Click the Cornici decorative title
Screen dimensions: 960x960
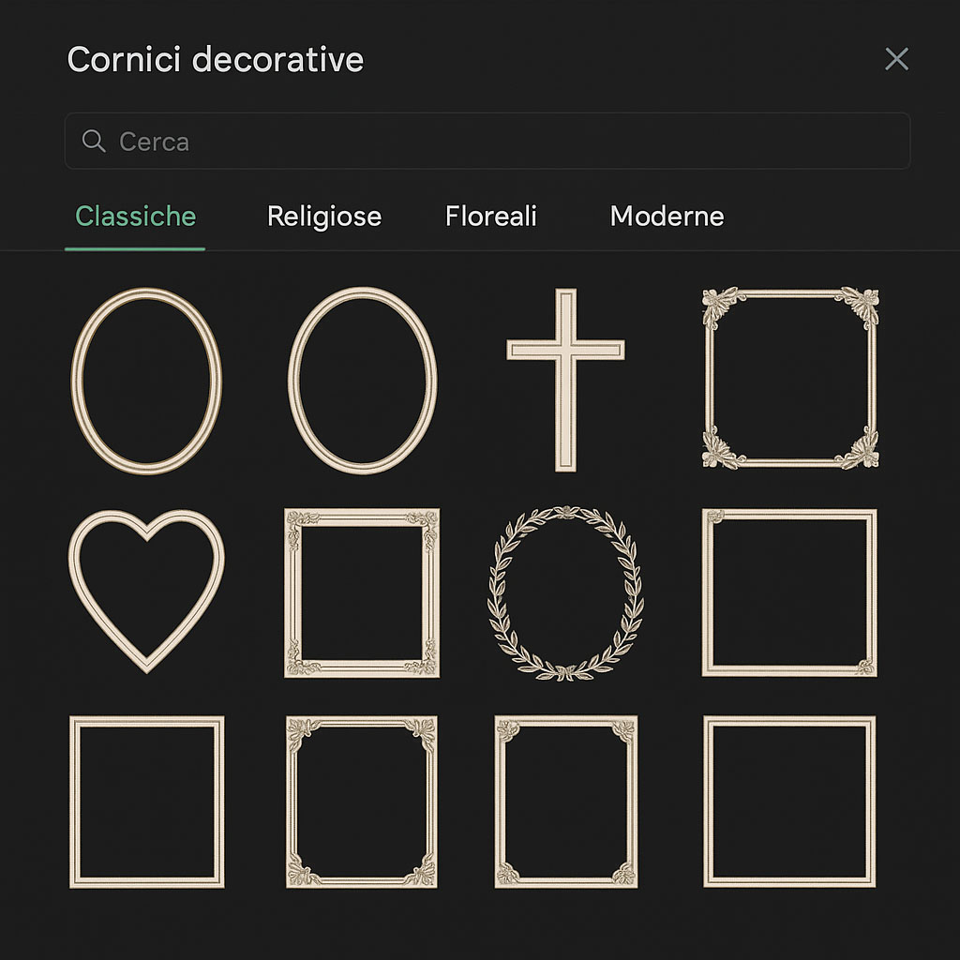pyautogui.click(x=216, y=59)
